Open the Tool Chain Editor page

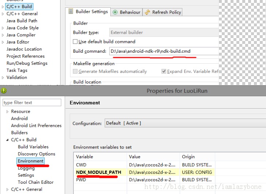pyautogui.click(x=35, y=182)
